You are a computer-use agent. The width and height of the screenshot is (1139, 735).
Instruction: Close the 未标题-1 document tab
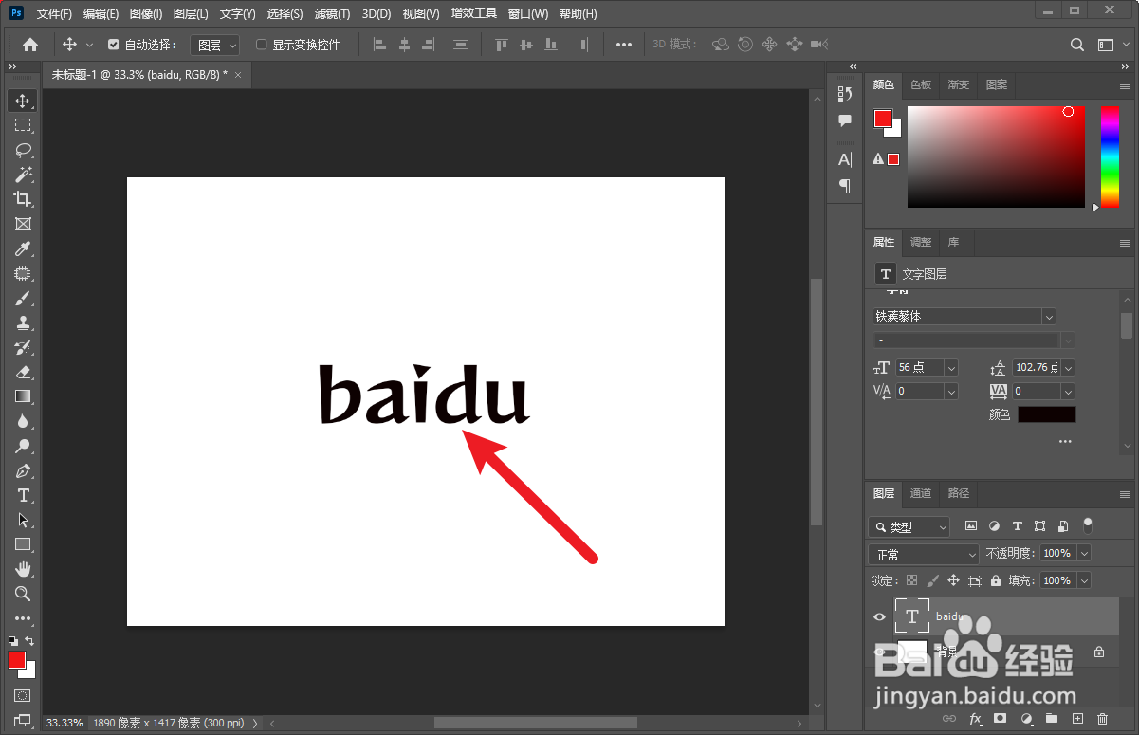click(x=238, y=74)
